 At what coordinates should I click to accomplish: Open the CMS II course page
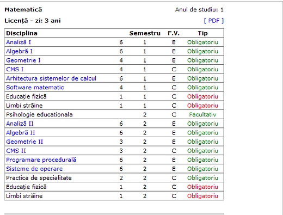(16, 151)
